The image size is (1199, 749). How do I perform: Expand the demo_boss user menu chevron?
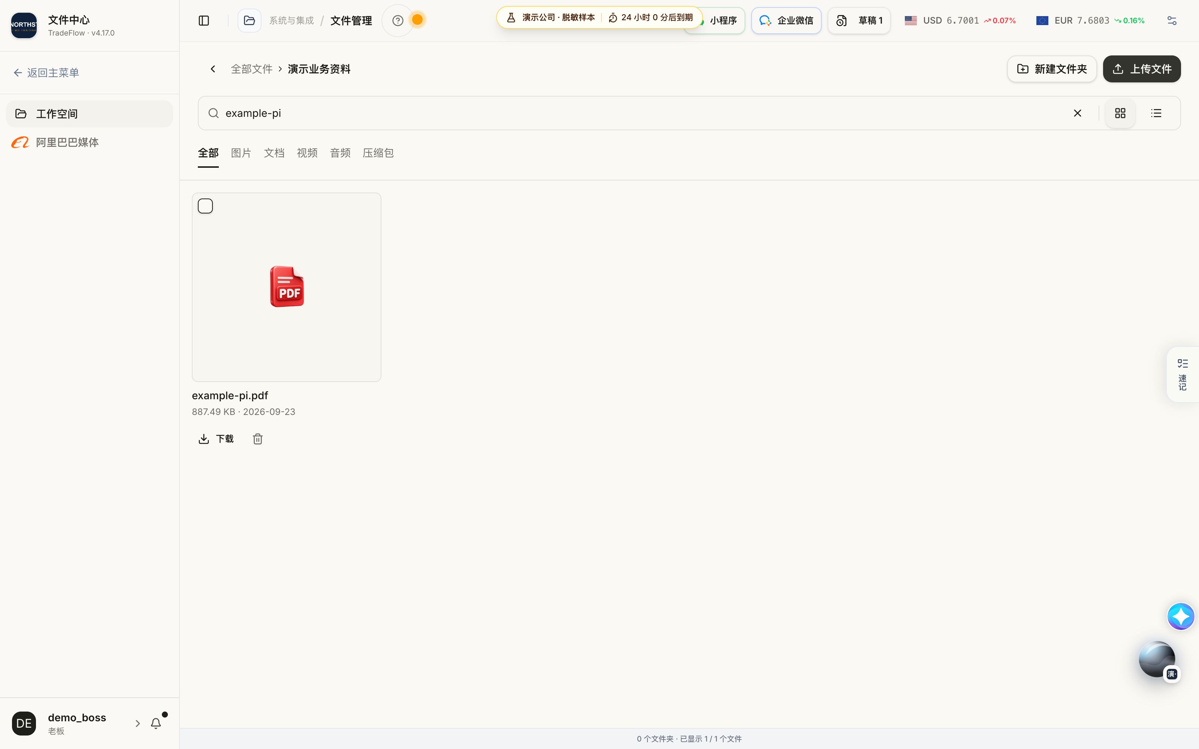138,724
